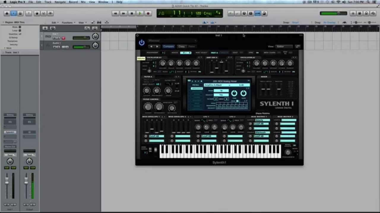Select Part A in Sylenth1
The width and height of the screenshot is (380, 213).
(214, 53)
